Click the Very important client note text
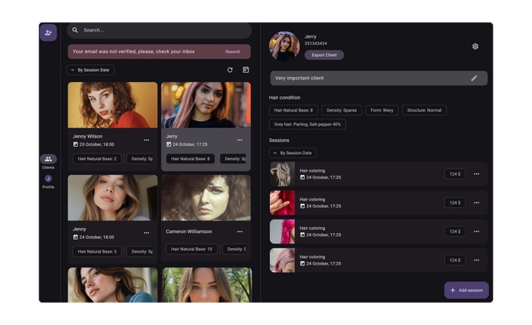This screenshot has width=532, height=325. (x=299, y=78)
